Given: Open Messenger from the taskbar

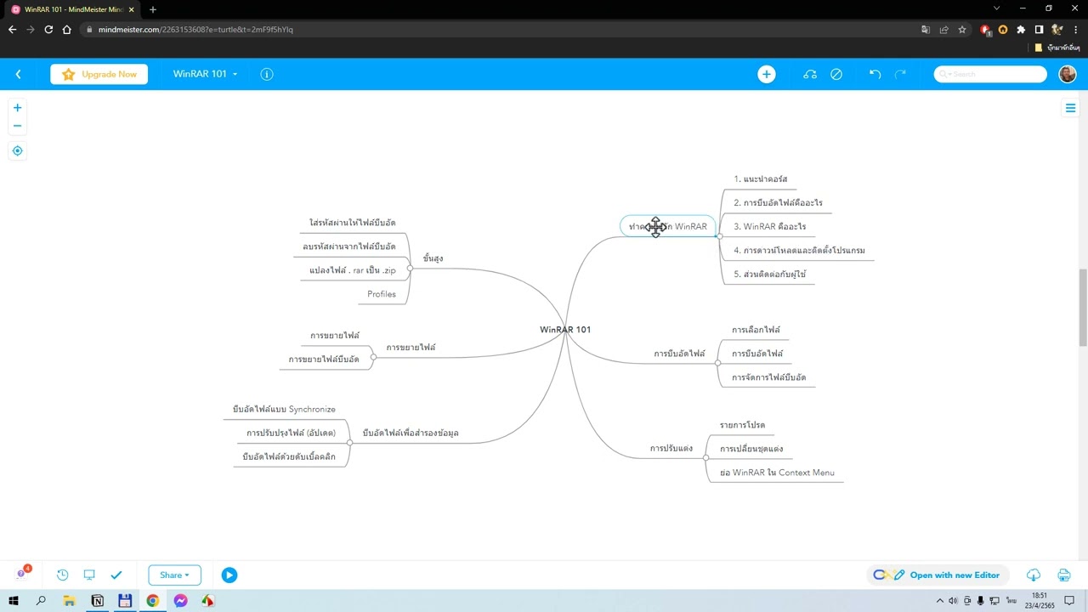Looking at the screenshot, I should click(180, 601).
